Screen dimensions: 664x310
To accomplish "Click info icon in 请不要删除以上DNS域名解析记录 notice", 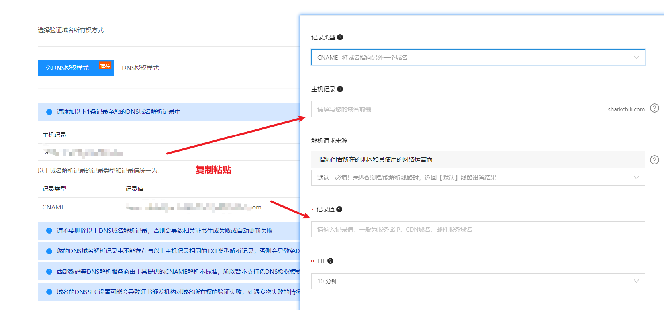I will coord(49,230).
